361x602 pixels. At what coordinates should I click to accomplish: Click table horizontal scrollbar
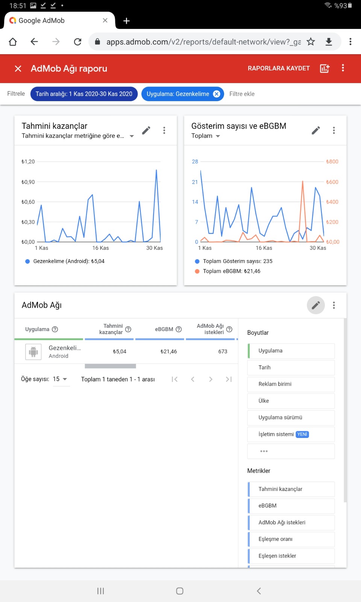[x=110, y=366]
